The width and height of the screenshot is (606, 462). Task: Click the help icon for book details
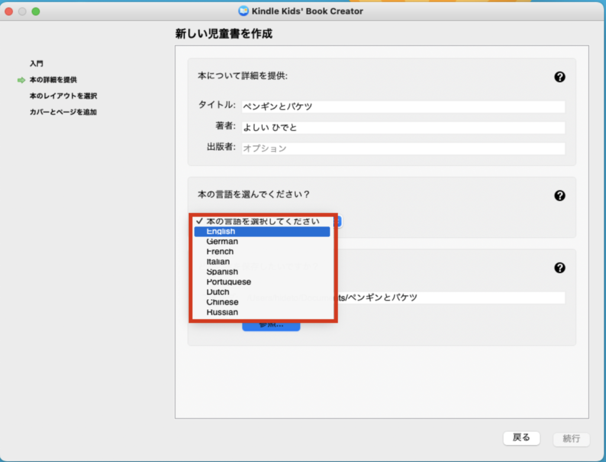pos(559,77)
